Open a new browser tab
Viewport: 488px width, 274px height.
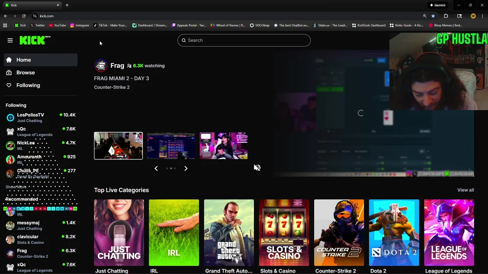click(x=67, y=5)
